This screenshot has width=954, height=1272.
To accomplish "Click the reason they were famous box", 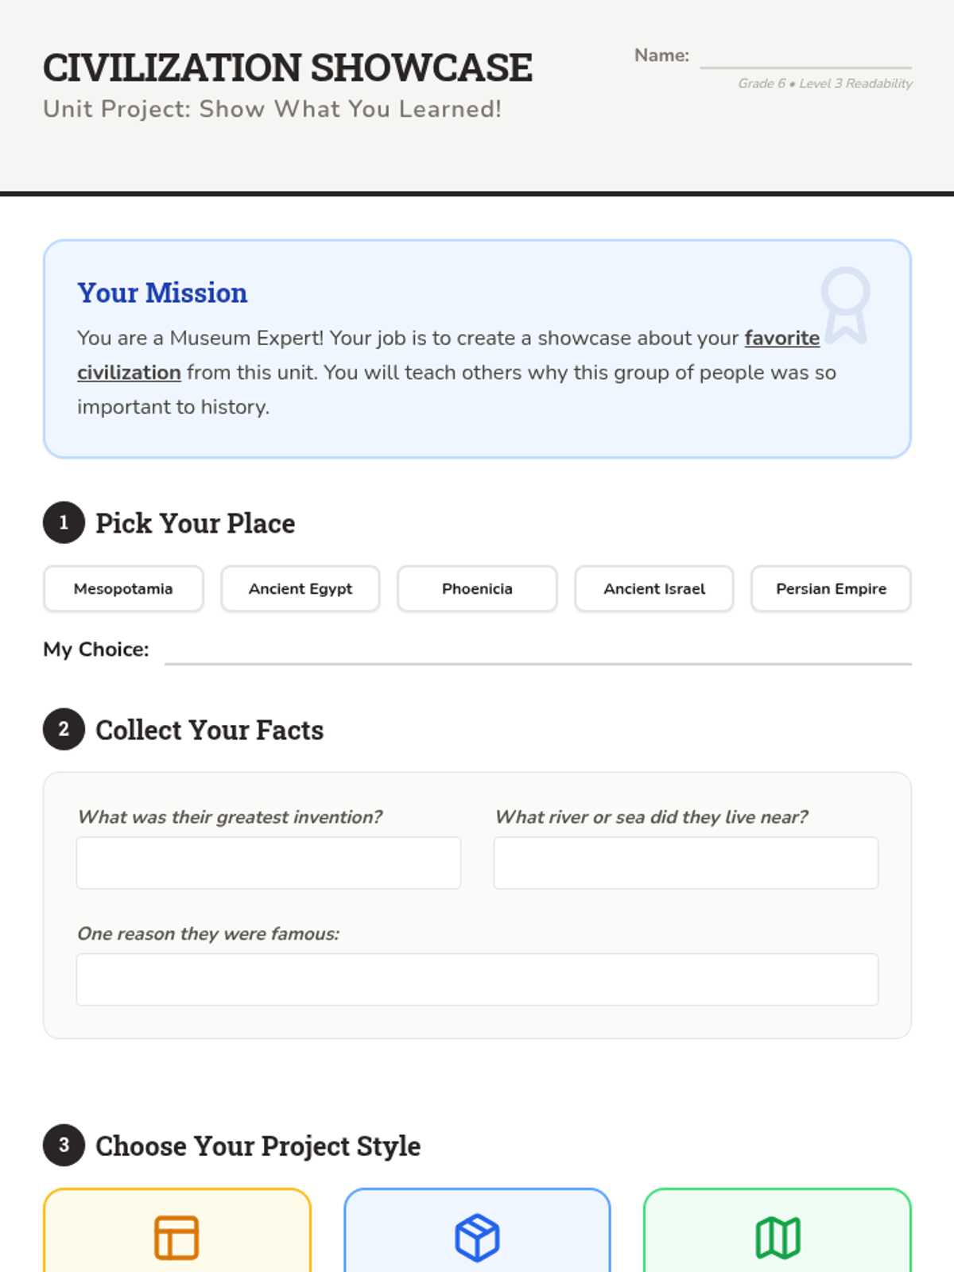I will click(477, 979).
